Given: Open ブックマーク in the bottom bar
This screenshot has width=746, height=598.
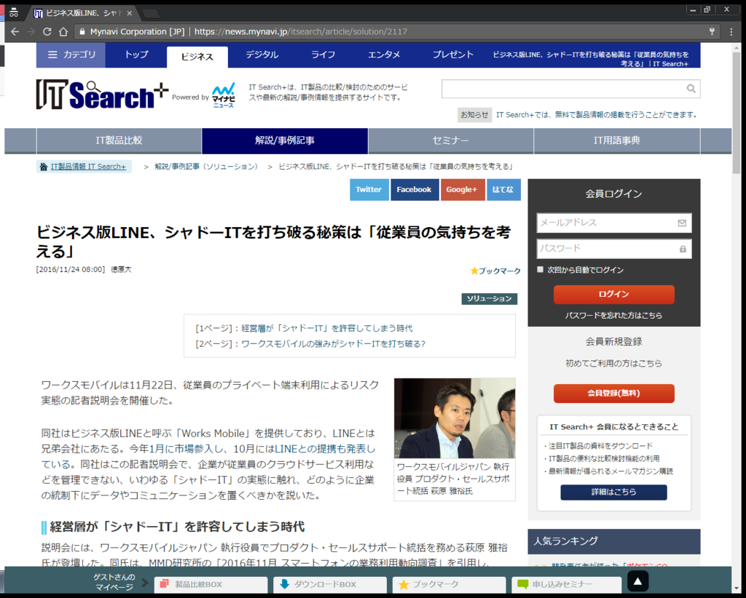Looking at the screenshot, I should click(449, 584).
